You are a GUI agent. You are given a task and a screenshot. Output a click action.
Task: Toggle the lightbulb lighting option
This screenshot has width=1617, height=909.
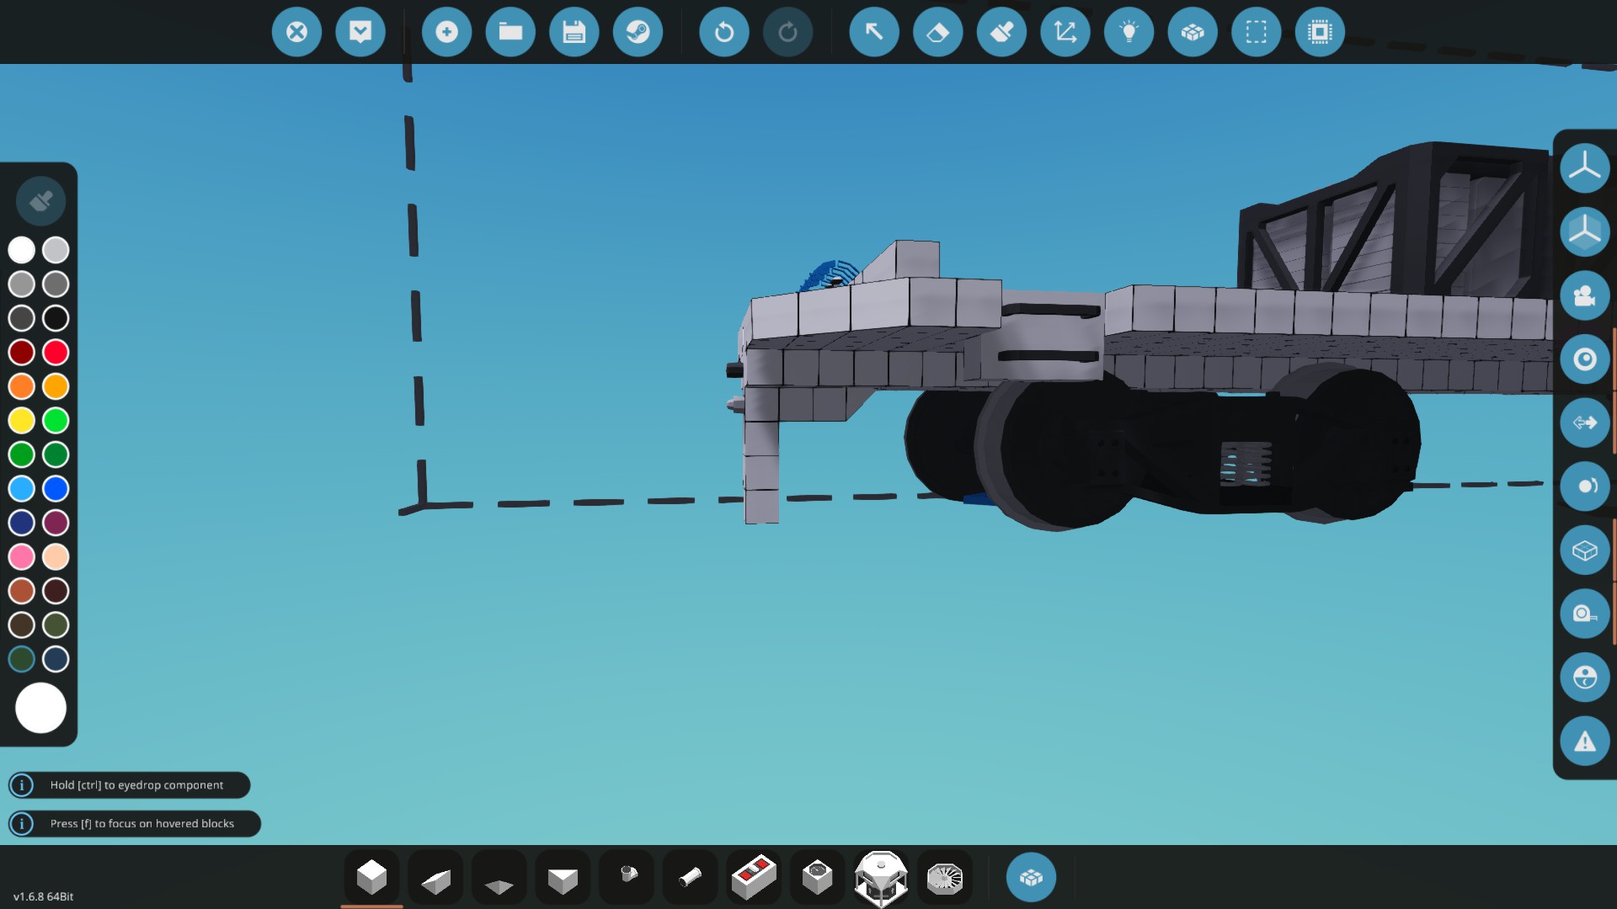click(x=1129, y=32)
